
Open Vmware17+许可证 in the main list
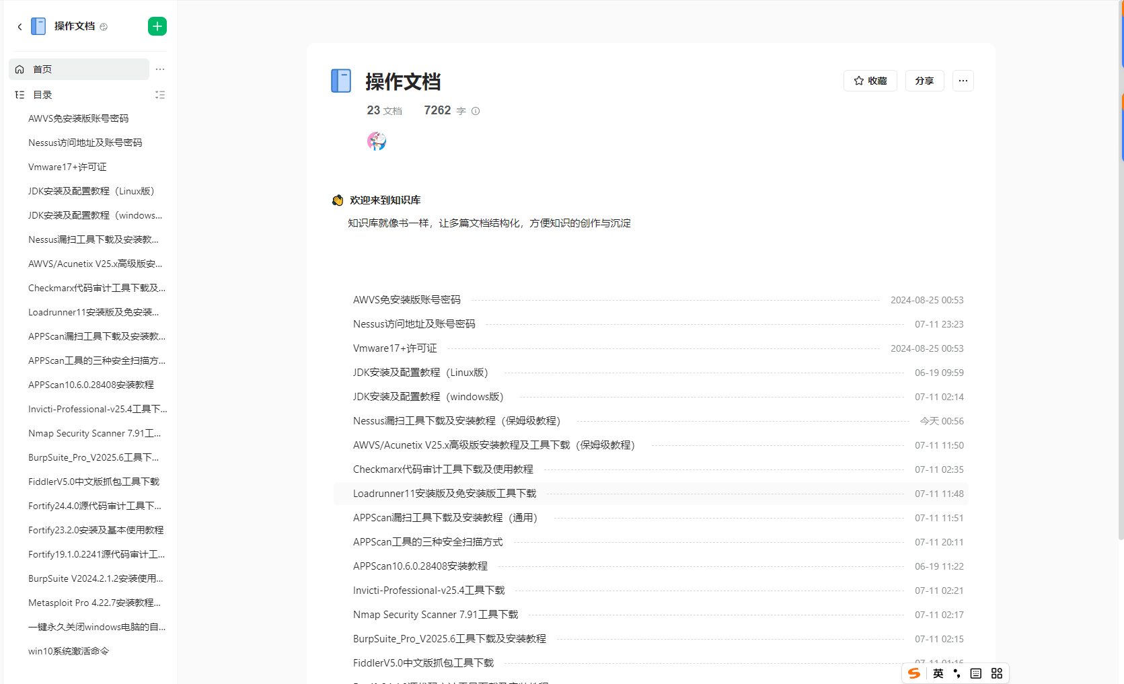(x=395, y=348)
